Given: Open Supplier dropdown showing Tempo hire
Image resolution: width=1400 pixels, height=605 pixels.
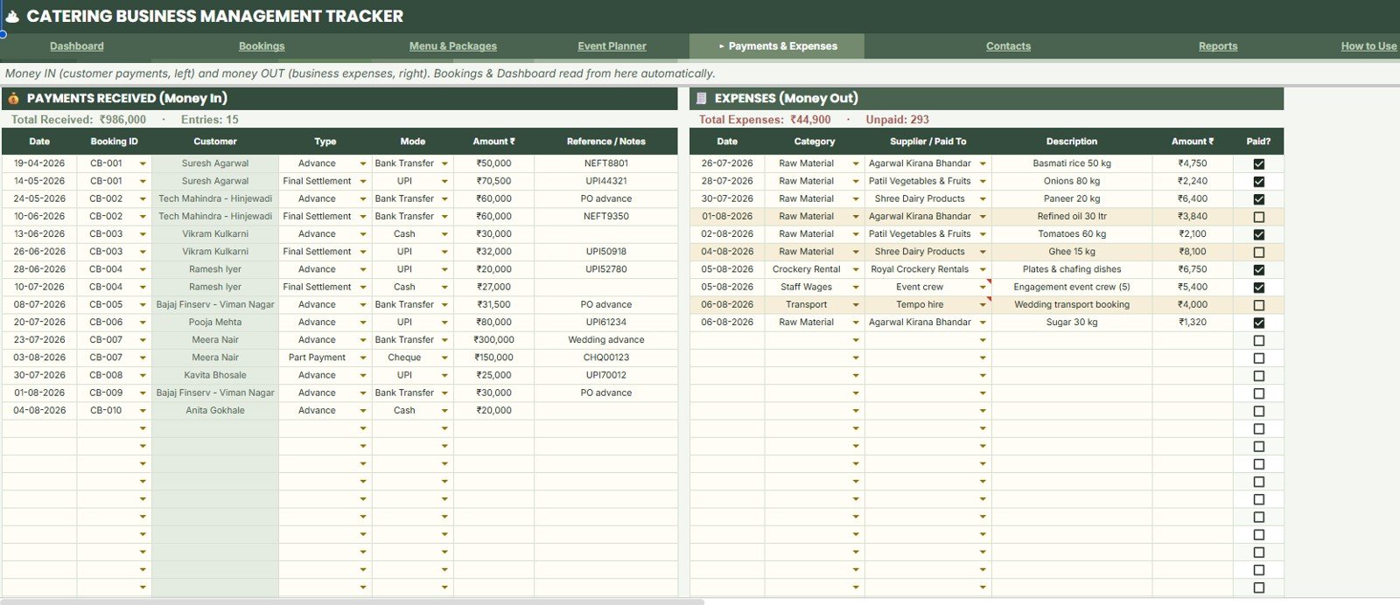Looking at the screenshot, I should coord(983,305).
